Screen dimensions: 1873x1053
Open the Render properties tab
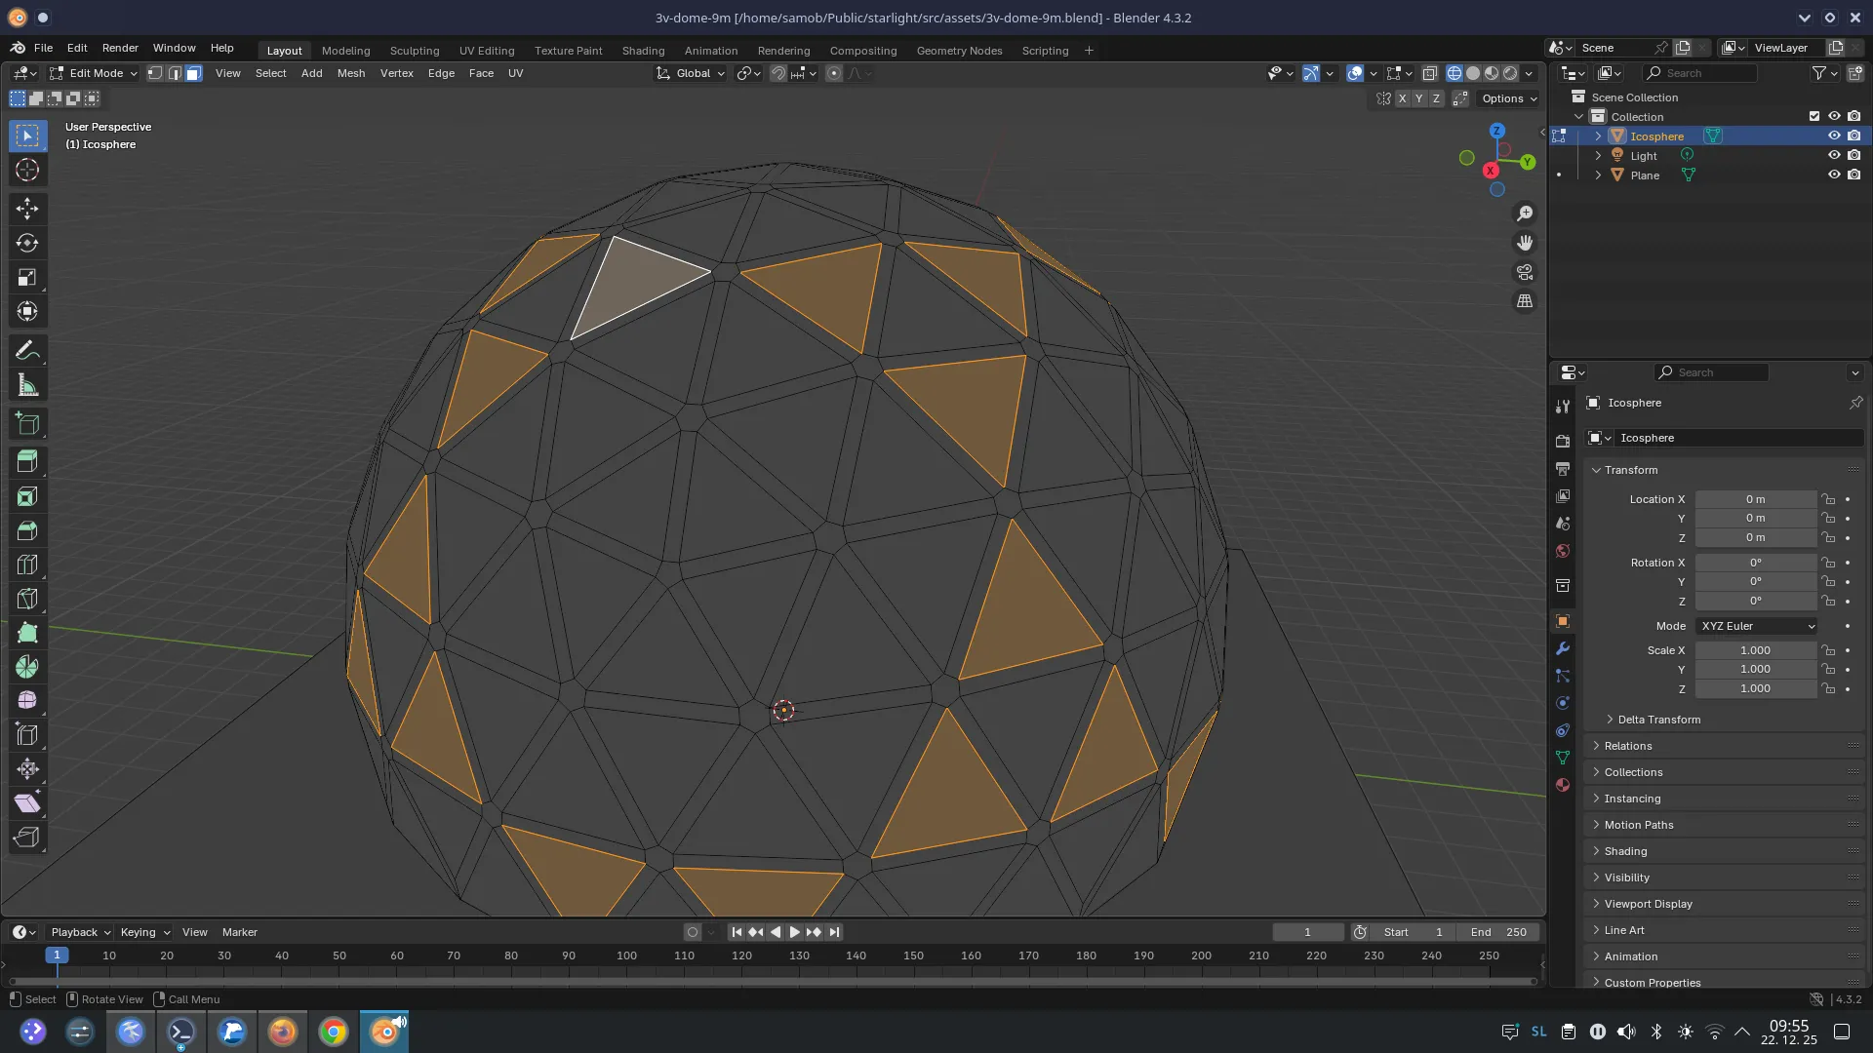[x=1563, y=441]
